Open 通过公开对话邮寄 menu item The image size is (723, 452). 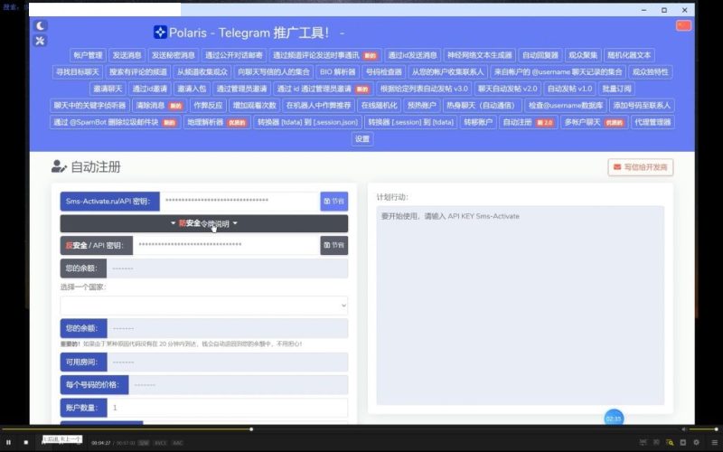point(234,55)
